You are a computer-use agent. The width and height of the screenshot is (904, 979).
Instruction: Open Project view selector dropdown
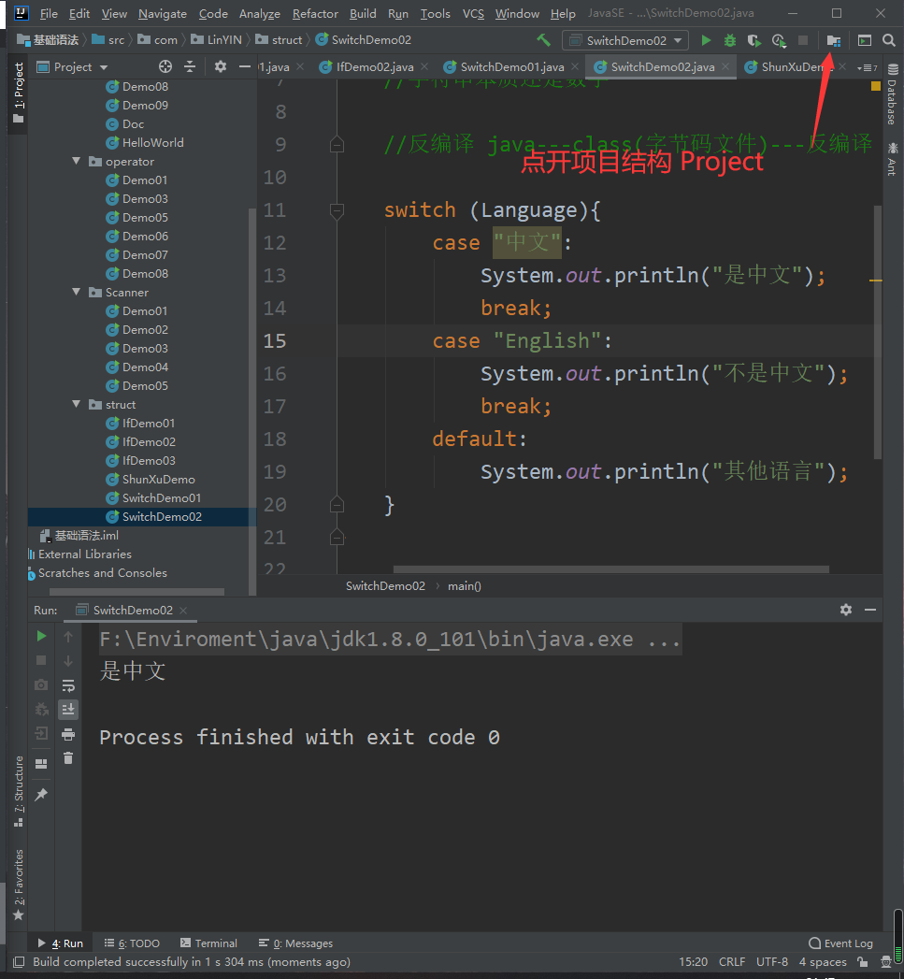pyautogui.click(x=72, y=66)
